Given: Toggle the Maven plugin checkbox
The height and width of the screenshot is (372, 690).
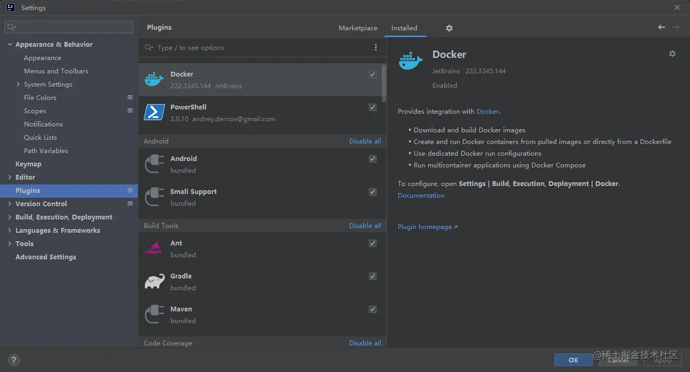Looking at the screenshot, I should click(x=373, y=309).
